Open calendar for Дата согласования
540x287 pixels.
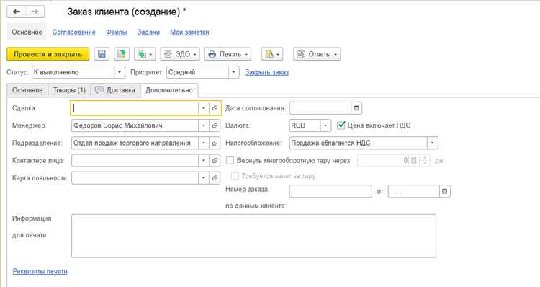[356, 108]
